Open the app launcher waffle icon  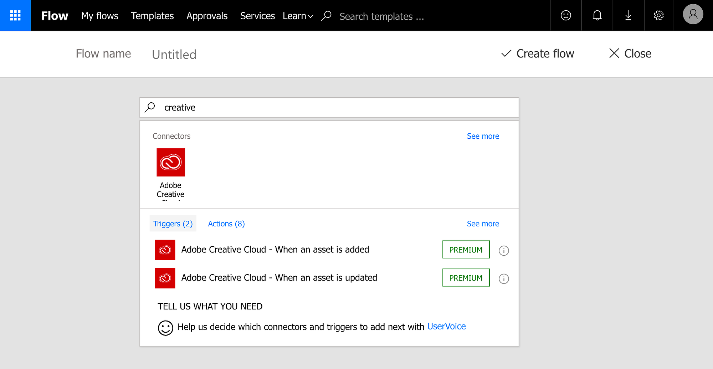click(15, 15)
